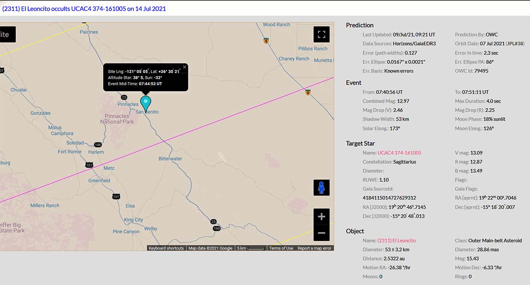Click the US 101 shield near Metz
The image size is (530, 285).
[89, 165]
